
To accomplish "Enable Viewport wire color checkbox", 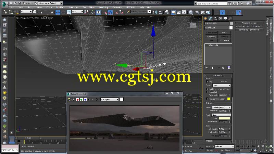I will [x=208, y=99].
